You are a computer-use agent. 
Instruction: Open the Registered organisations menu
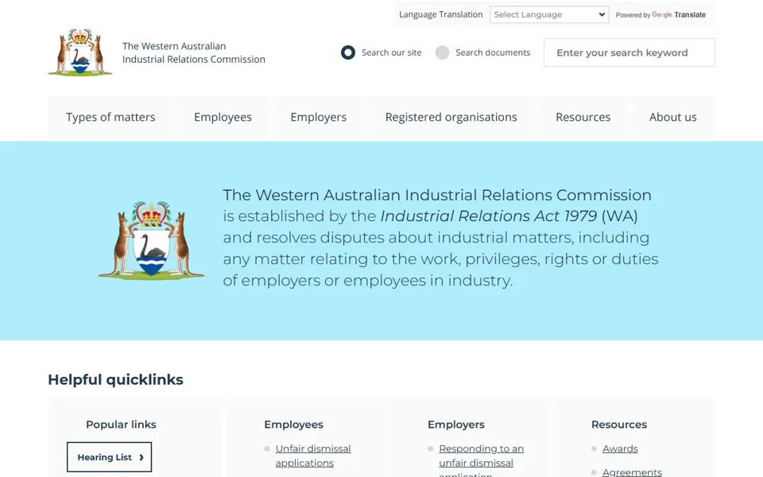[x=451, y=118]
